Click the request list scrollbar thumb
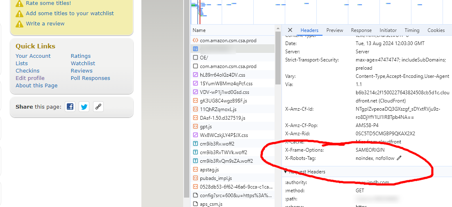Screen dimensions: 452x207 point(278,58)
